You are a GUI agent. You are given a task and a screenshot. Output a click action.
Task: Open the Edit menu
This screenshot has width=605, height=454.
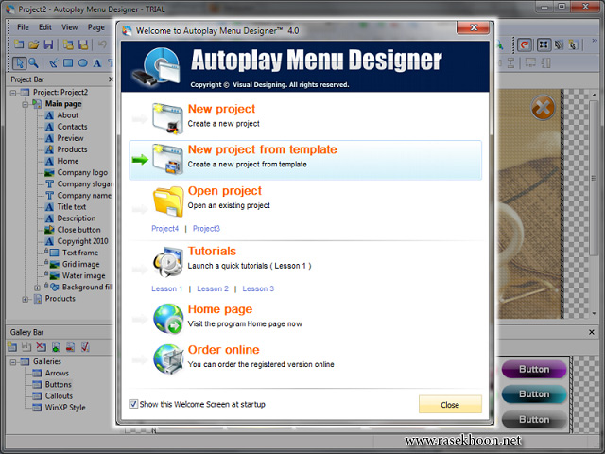(45, 27)
